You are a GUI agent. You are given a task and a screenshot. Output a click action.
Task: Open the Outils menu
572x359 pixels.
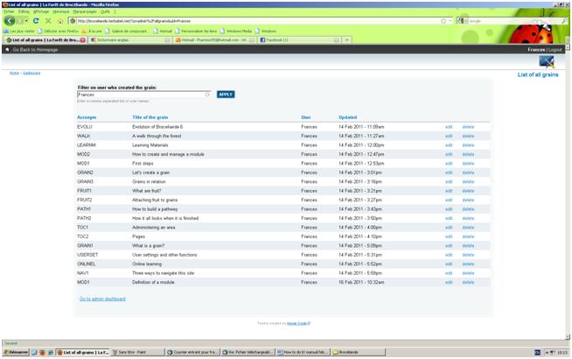pyautogui.click(x=105, y=11)
